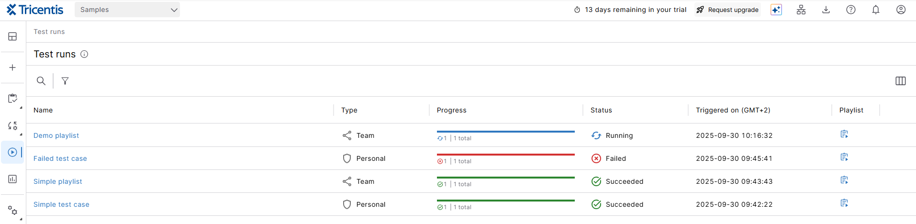
Task: Open the search icon in test runs toolbar
Action: [41, 81]
